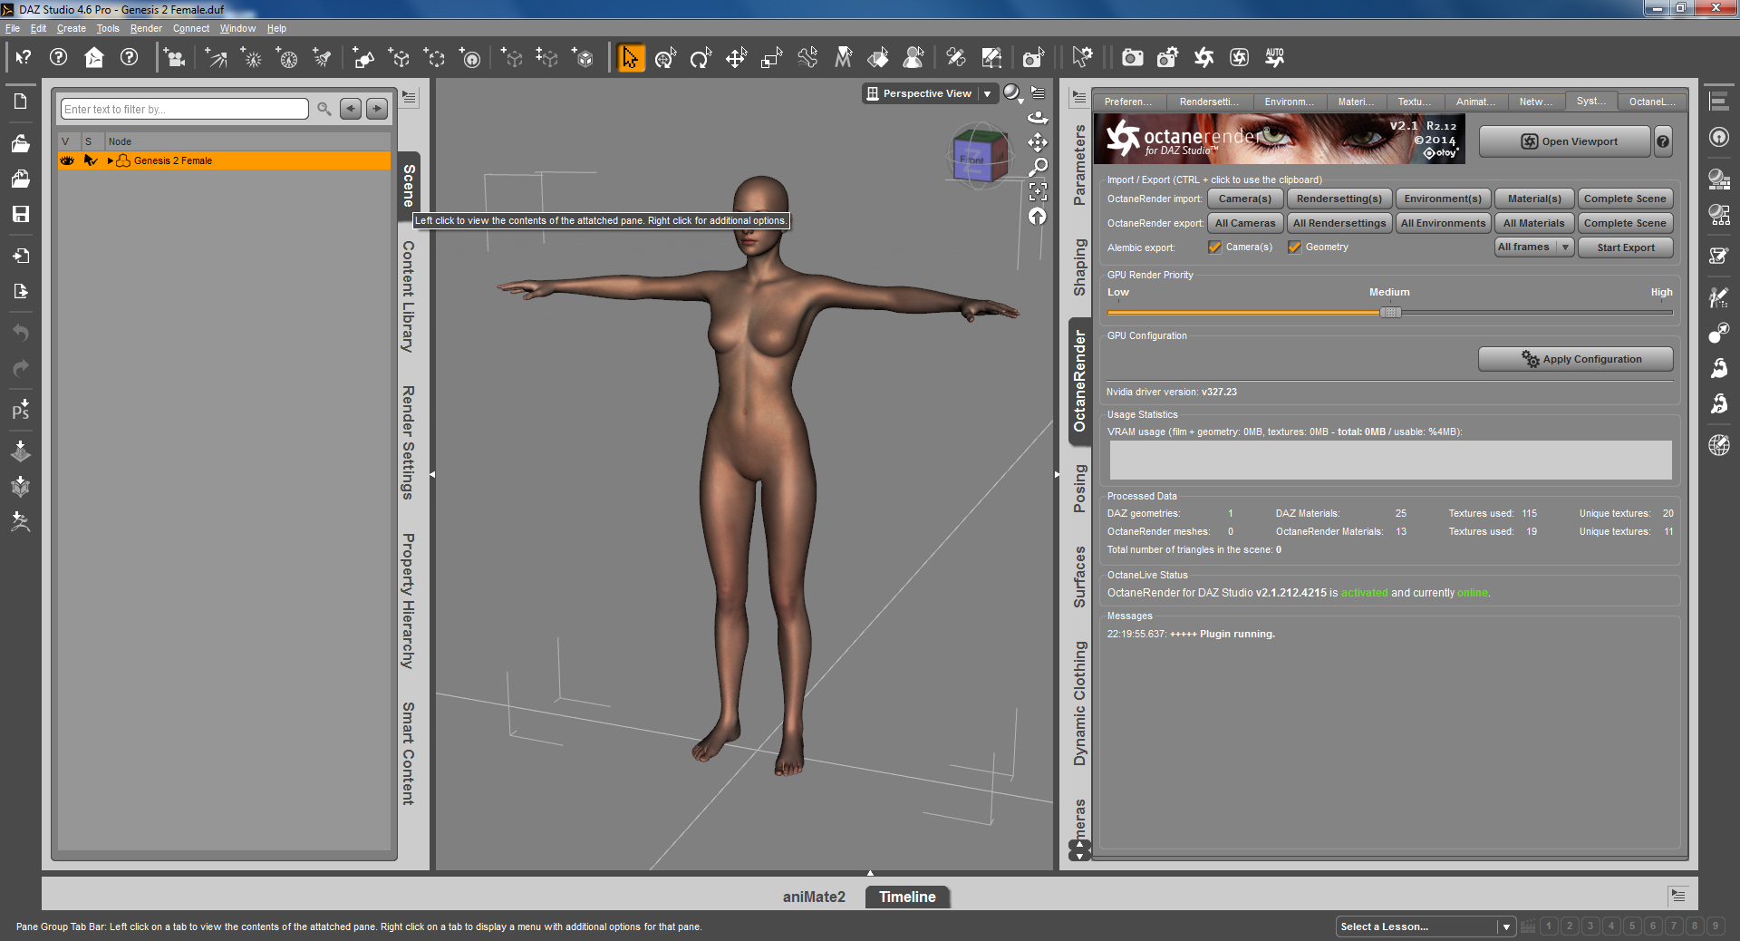Toggle visibility eye for Genesis 2 Female

tap(67, 160)
